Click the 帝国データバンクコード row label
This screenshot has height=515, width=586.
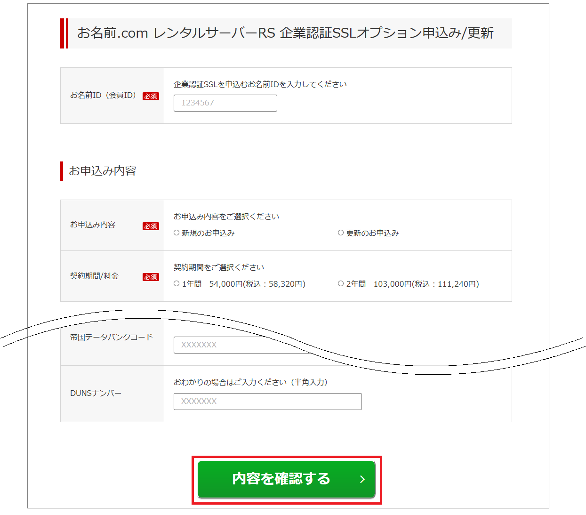tap(112, 337)
